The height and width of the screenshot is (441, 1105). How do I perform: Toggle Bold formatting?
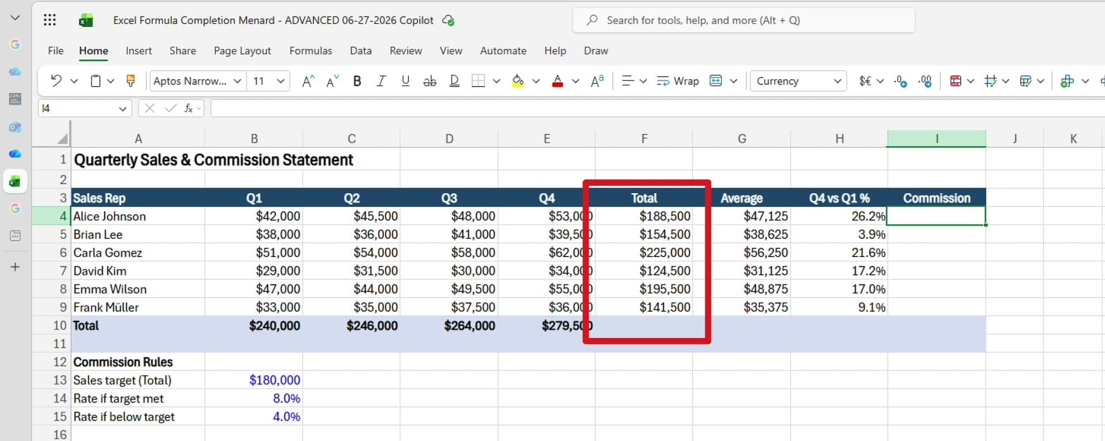pos(357,81)
